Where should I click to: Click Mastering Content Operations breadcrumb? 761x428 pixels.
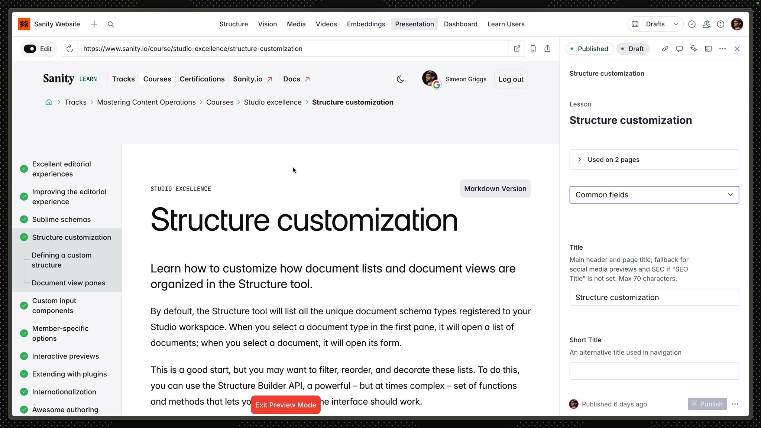146,102
